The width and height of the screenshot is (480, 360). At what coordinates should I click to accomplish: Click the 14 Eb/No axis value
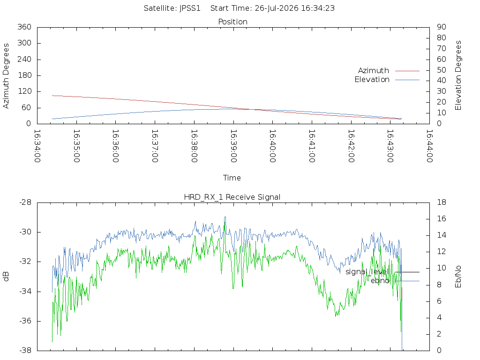point(442,235)
